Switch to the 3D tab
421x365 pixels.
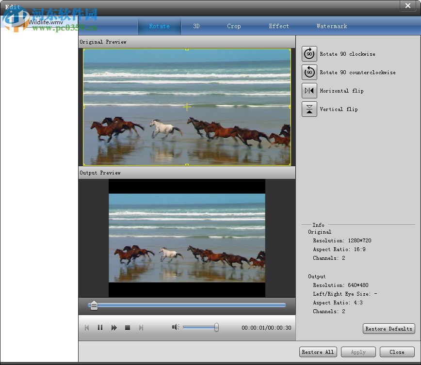point(196,26)
